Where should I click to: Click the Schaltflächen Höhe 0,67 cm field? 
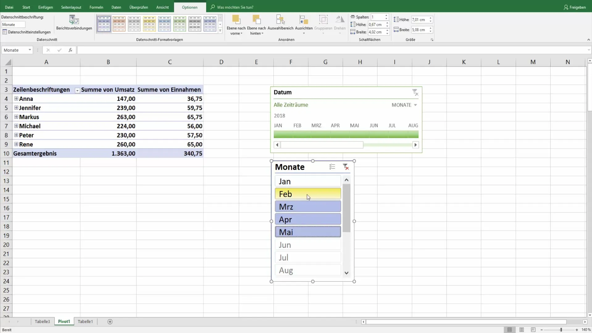click(376, 25)
